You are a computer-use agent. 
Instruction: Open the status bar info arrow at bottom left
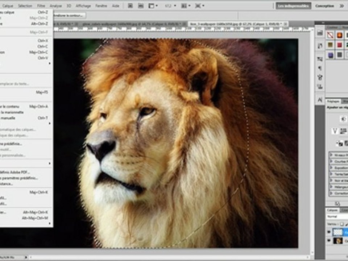tap(26, 257)
